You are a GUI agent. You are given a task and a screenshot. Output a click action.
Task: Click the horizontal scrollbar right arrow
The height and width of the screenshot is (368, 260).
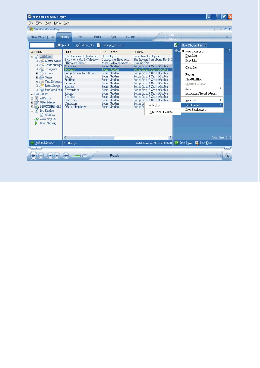pos(170,137)
